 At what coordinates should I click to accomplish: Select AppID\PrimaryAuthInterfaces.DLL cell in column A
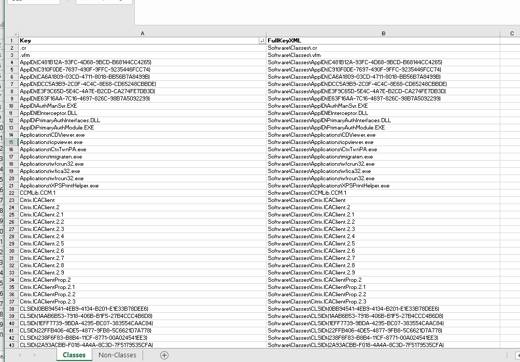click(x=142, y=121)
